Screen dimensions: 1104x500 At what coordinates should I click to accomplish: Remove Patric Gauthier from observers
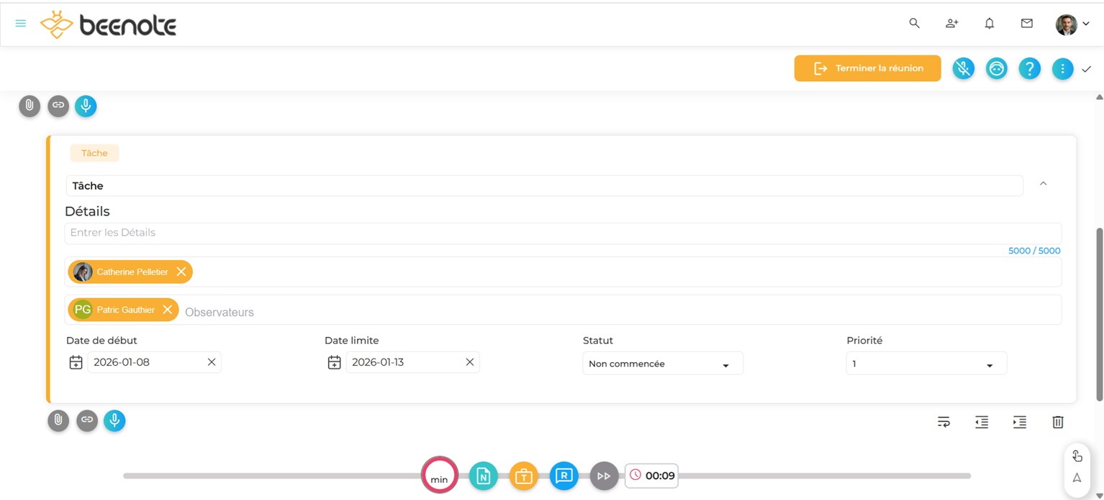[x=168, y=310]
